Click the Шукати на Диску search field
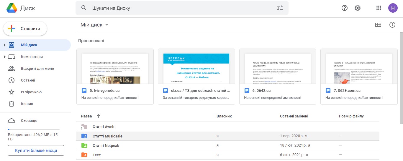 182,8
